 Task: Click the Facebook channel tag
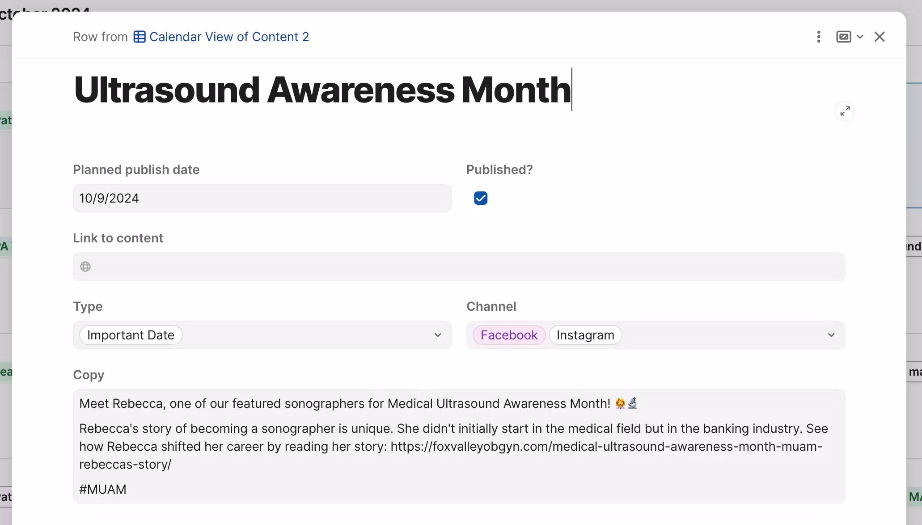[509, 335]
